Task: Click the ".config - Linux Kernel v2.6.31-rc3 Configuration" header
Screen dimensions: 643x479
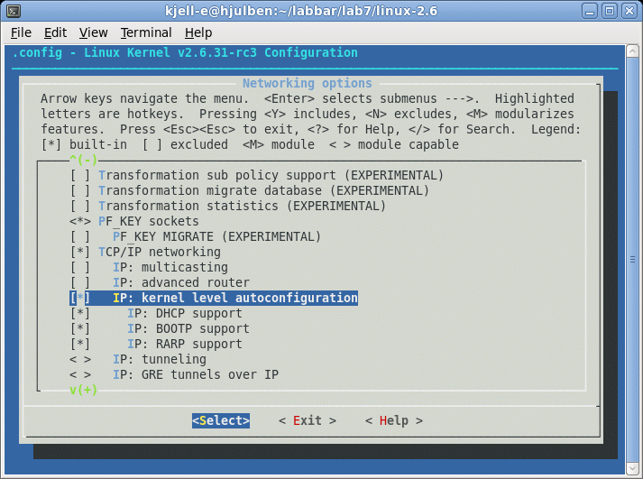Action: (x=185, y=53)
